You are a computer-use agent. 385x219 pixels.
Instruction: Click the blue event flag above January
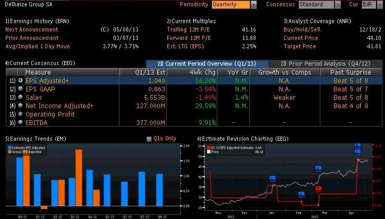click(x=272, y=178)
